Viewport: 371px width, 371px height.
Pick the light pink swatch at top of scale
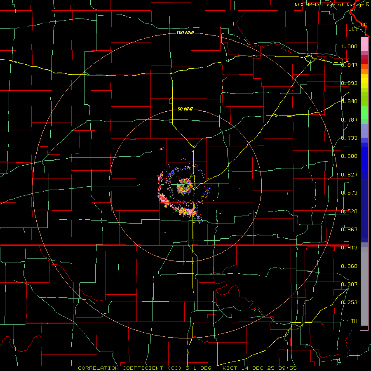(364, 44)
